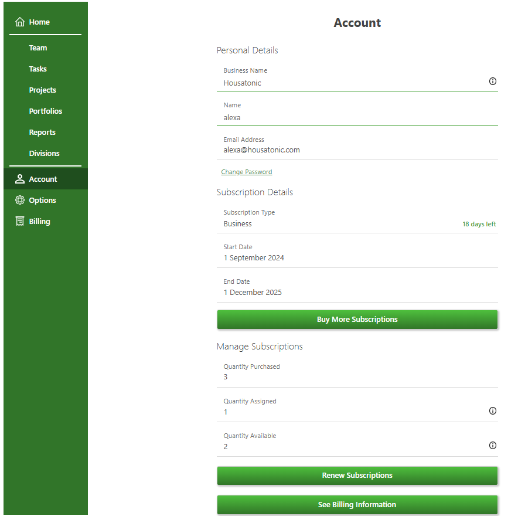Screen dimensions: 518x516
Task: Click the Change Password link
Action: (x=247, y=172)
